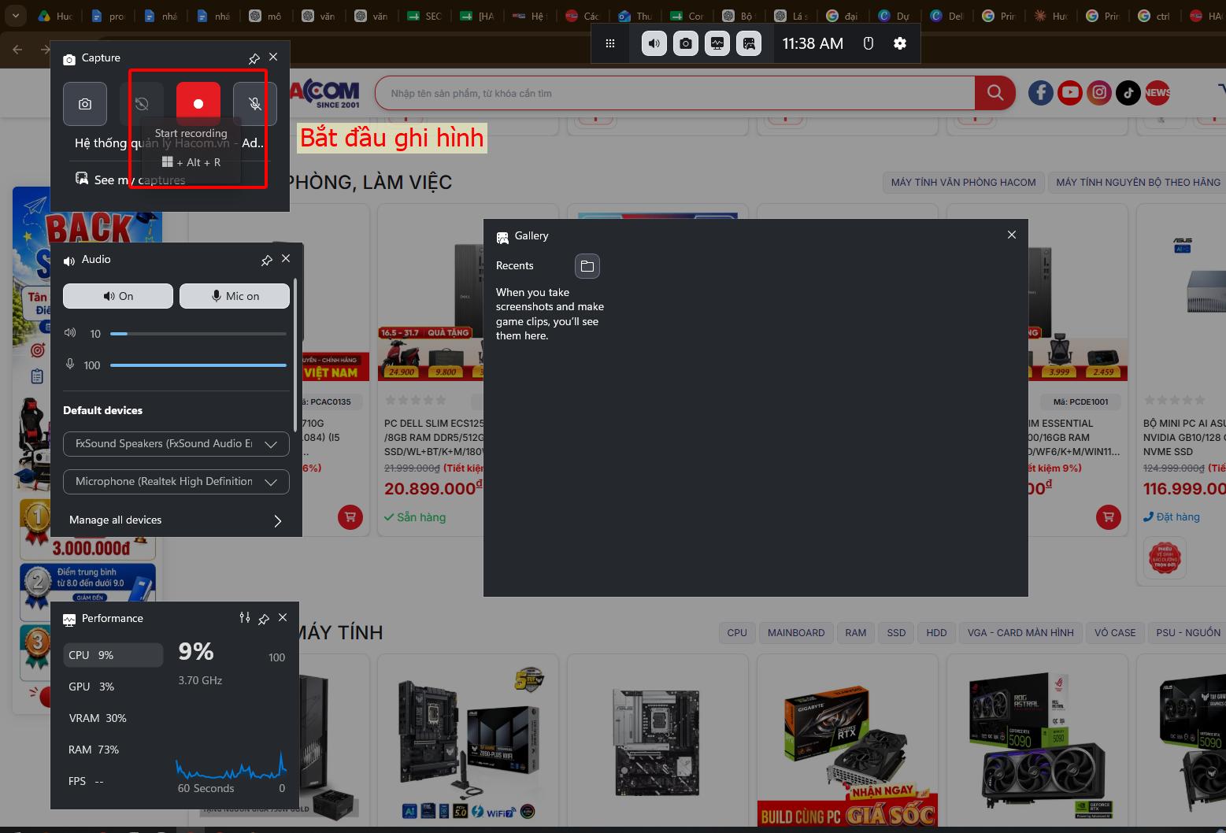
Task: Add Essential PC PCDE1001 to cart
Action: pos(1109,517)
